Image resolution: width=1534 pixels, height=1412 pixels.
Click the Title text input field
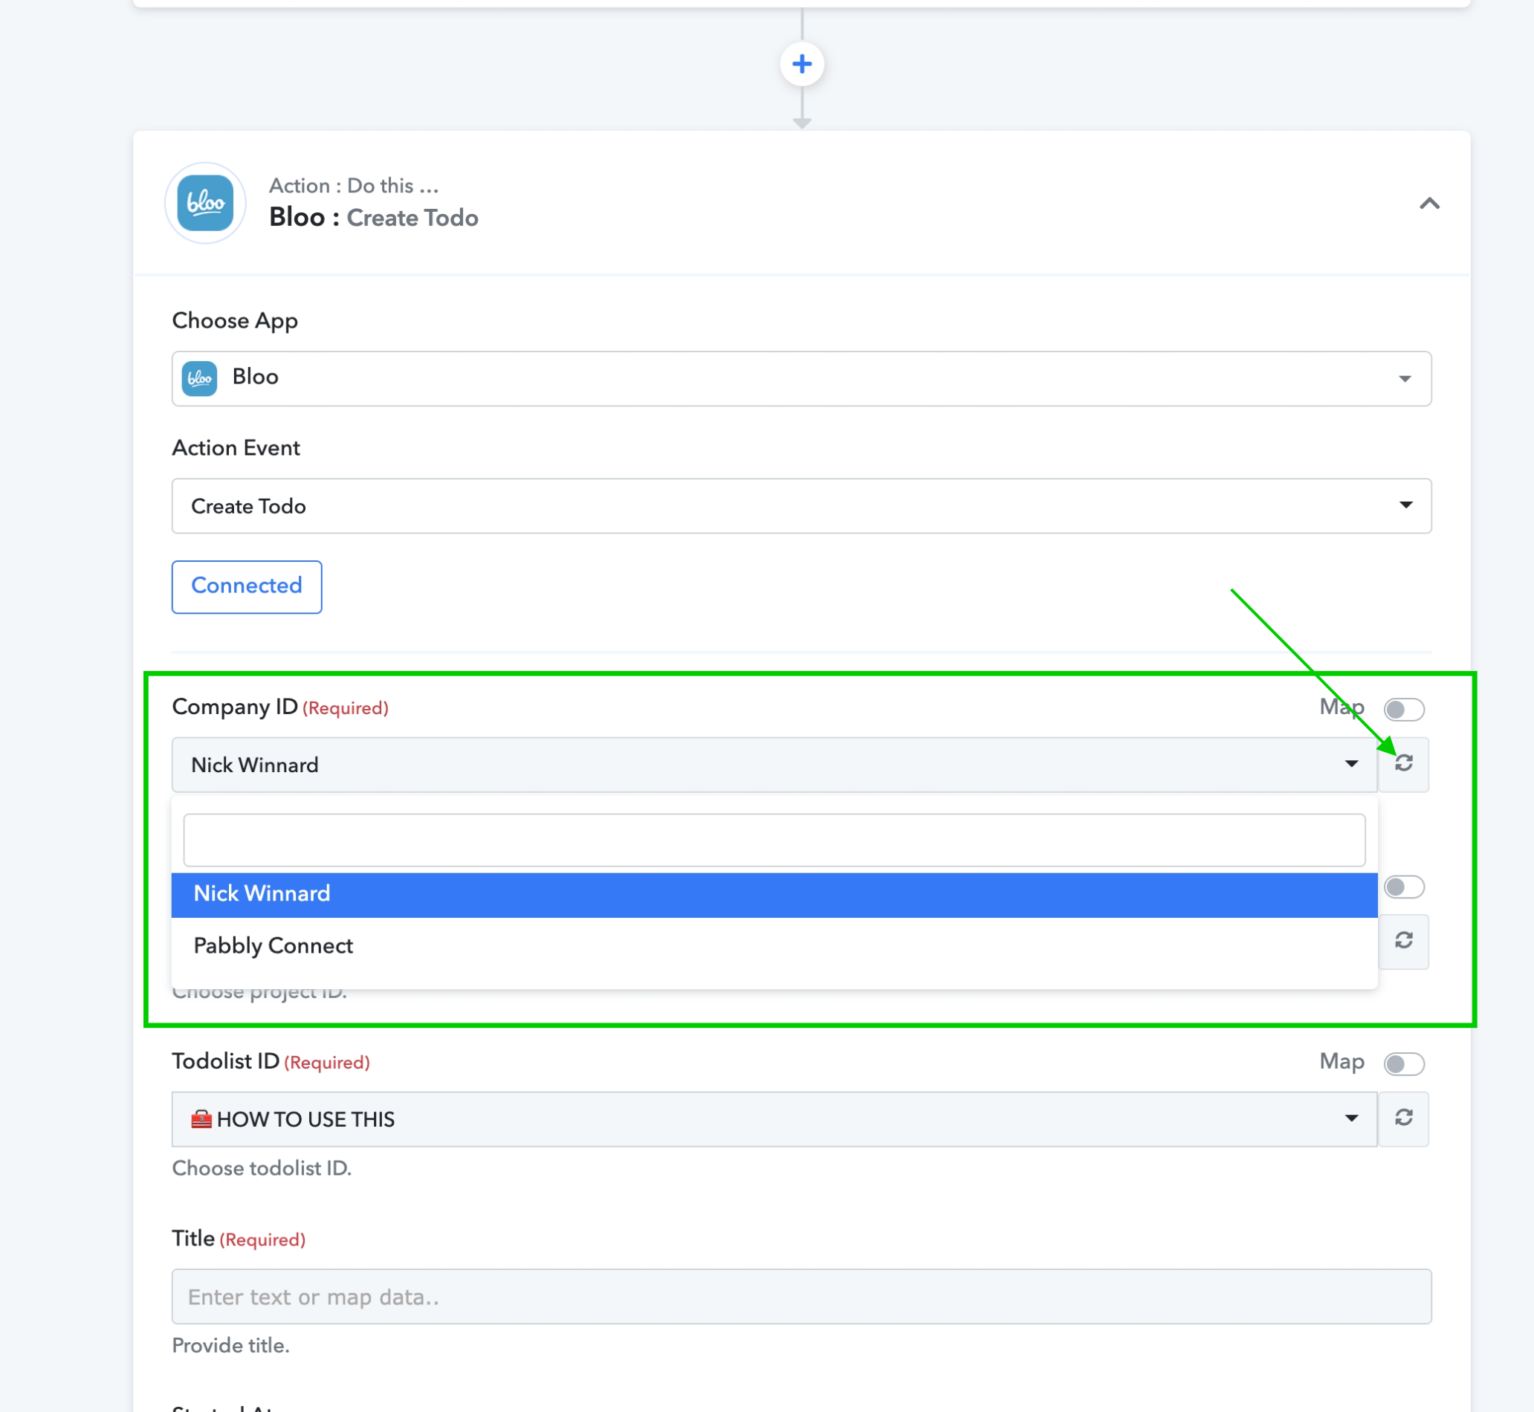(x=800, y=1297)
